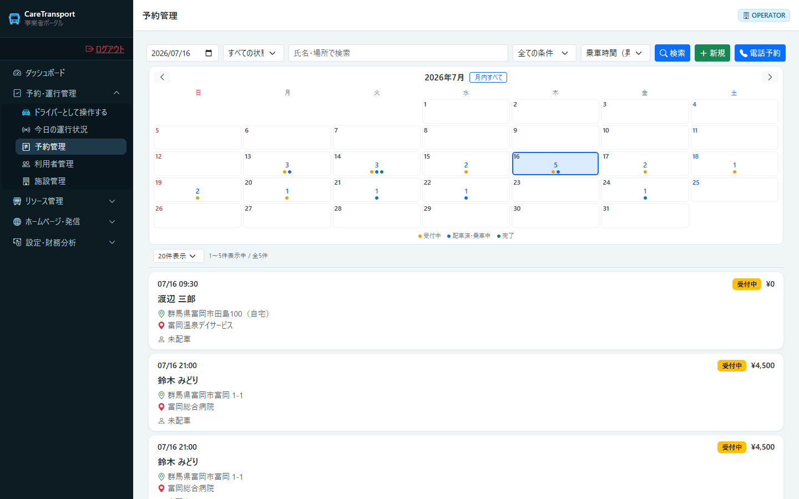Open the calendar picker icon in date field
799x499 pixels.
[x=209, y=53]
